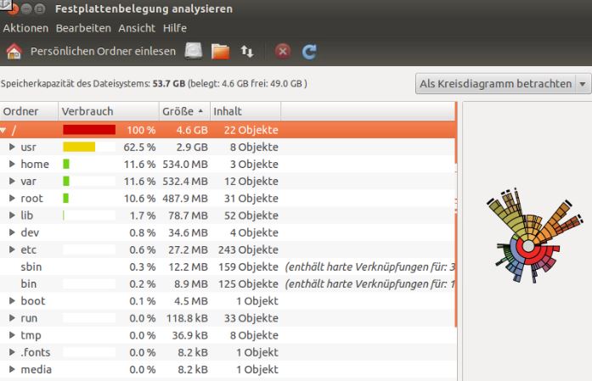Click the '159 Objekte' content cell

[x=248, y=267]
